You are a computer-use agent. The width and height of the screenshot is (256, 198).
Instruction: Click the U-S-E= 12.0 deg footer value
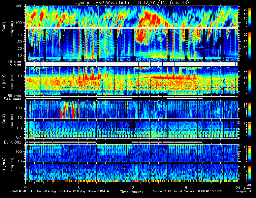(x=72, y=191)
